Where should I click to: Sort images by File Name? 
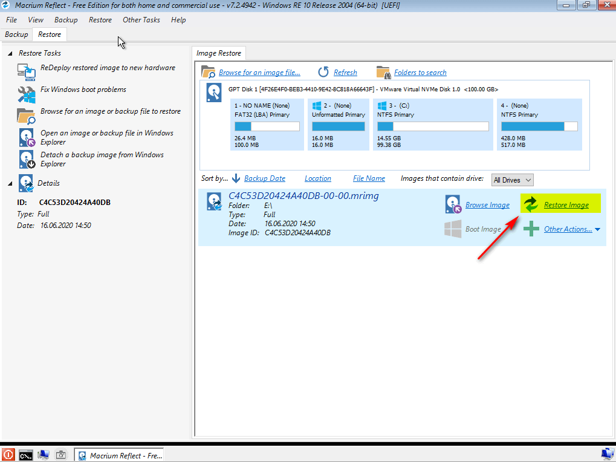369,178
